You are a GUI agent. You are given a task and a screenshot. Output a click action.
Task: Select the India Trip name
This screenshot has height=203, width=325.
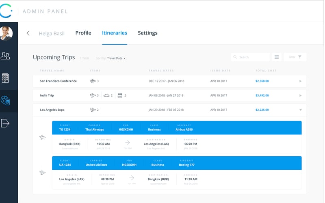47,95
